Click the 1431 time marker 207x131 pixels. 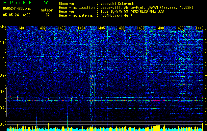point(22,28)
